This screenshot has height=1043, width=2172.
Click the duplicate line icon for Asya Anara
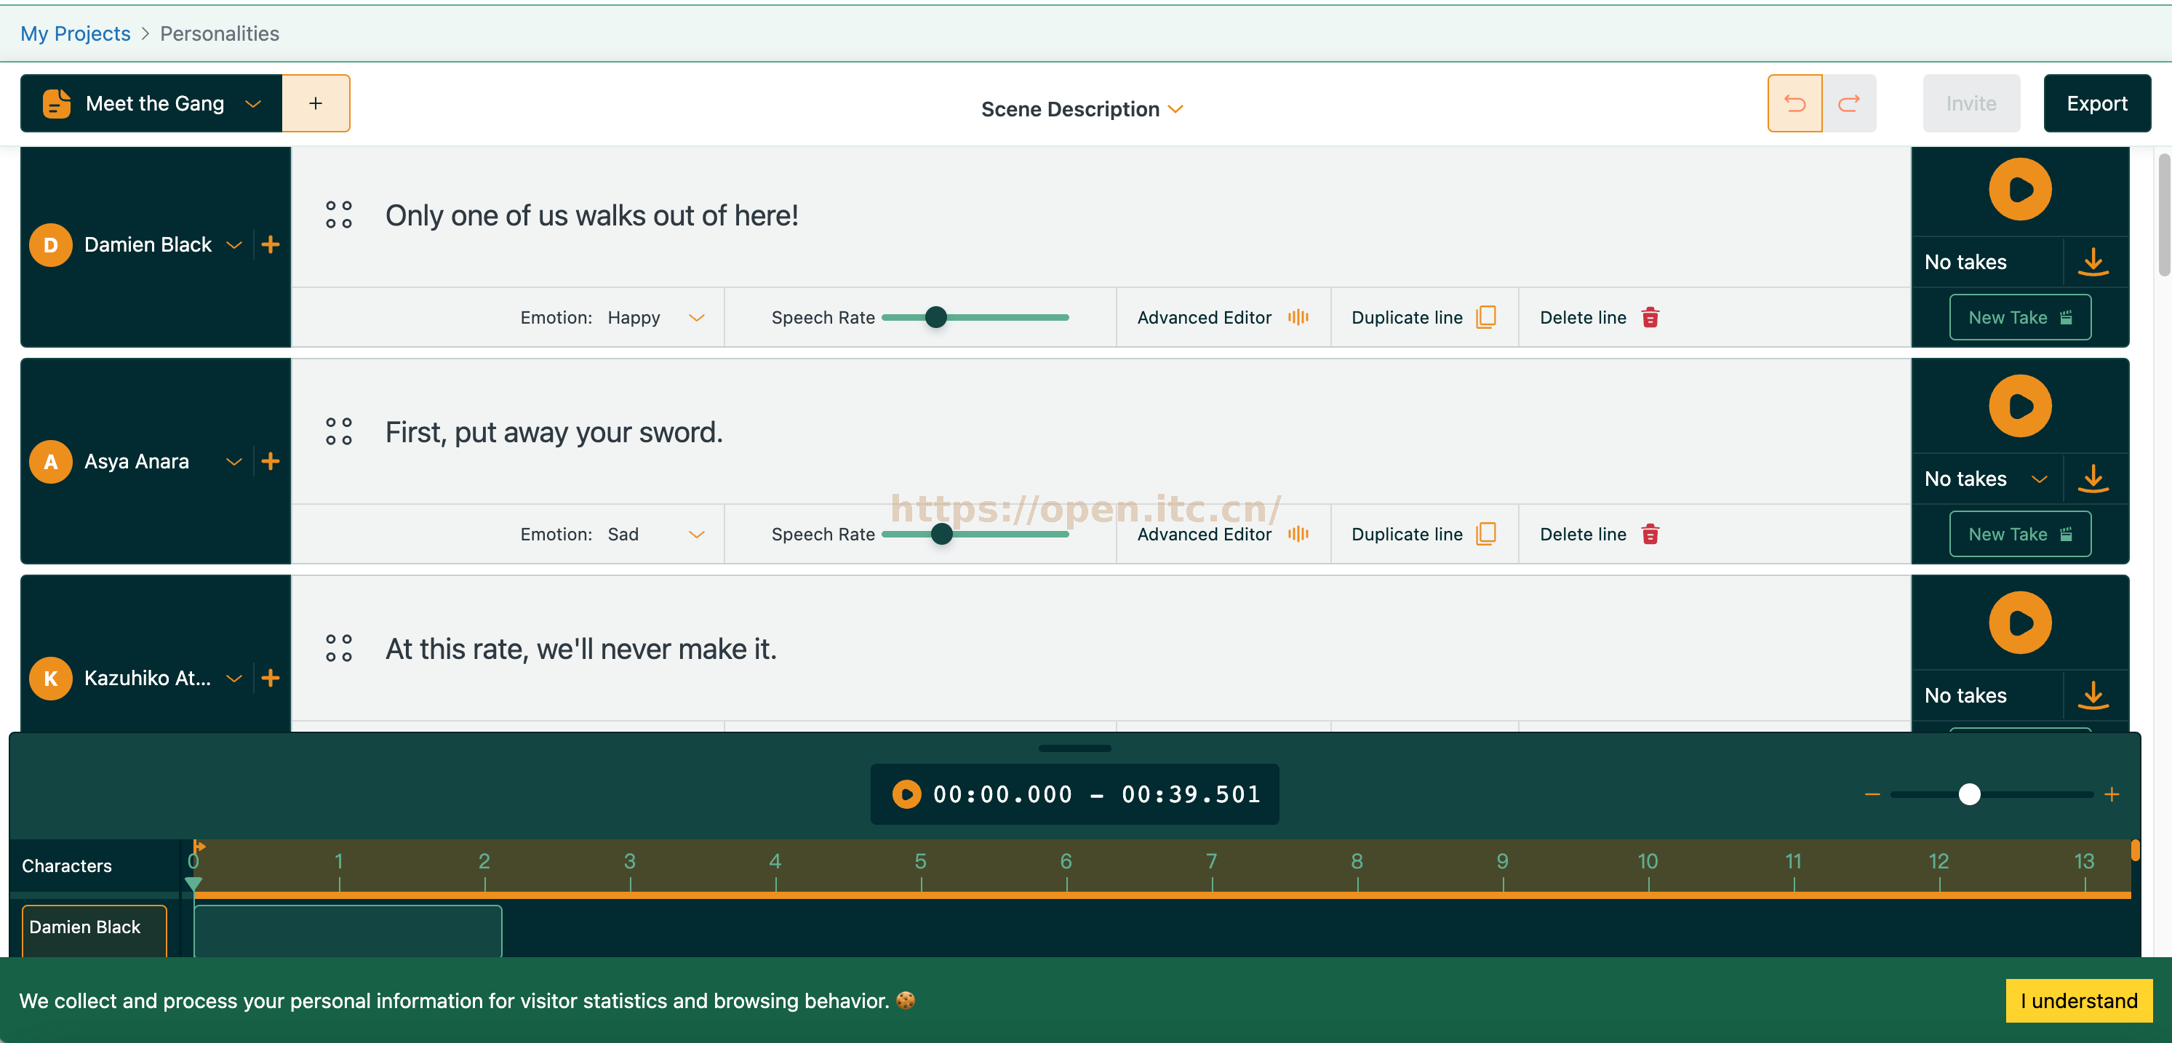pos(1488,533)
